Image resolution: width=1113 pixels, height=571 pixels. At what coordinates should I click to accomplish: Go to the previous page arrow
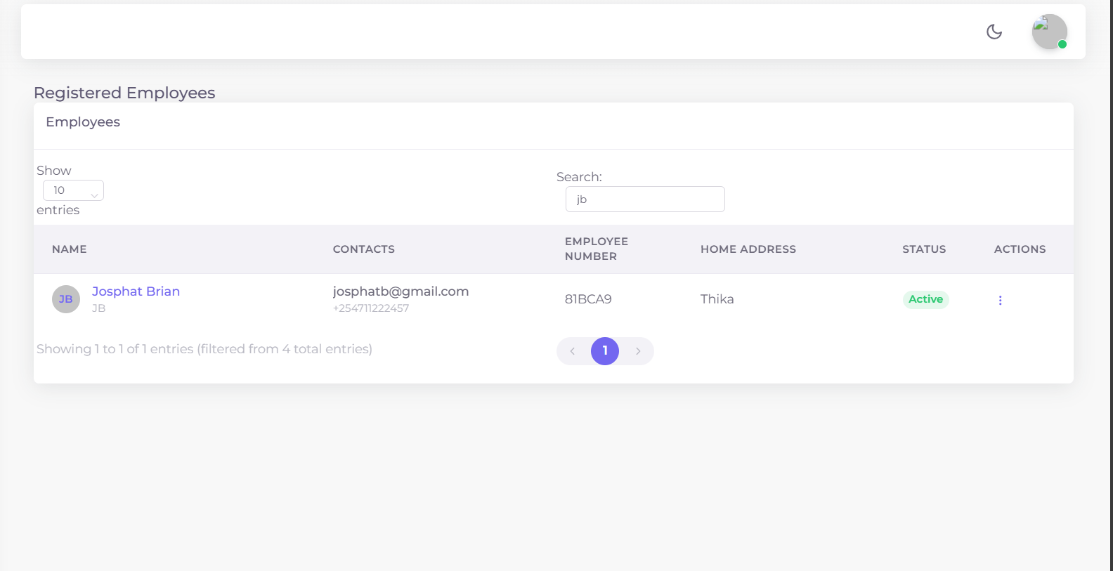[x=573, y=351]
